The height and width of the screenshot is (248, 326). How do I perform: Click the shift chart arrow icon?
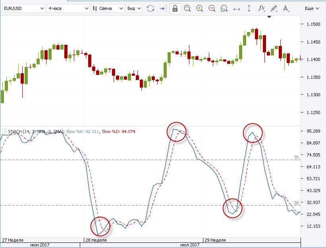point(162,8)
